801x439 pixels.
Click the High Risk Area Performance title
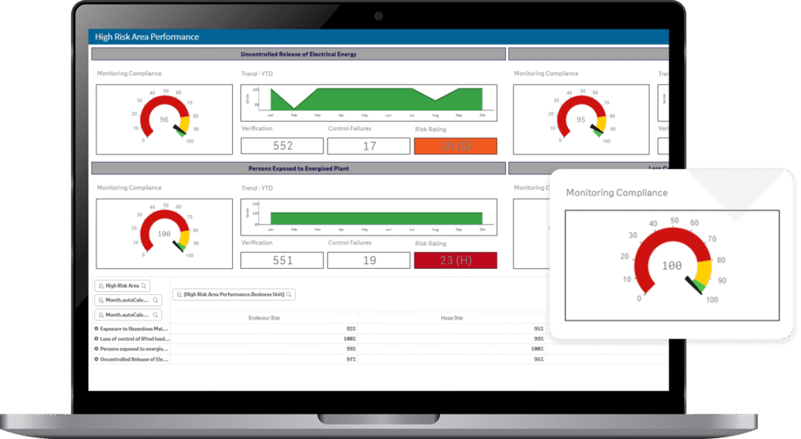pos(146,37)
